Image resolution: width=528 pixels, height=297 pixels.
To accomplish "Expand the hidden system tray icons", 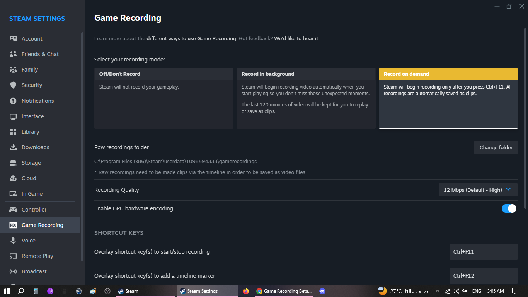I will point(438,291).
